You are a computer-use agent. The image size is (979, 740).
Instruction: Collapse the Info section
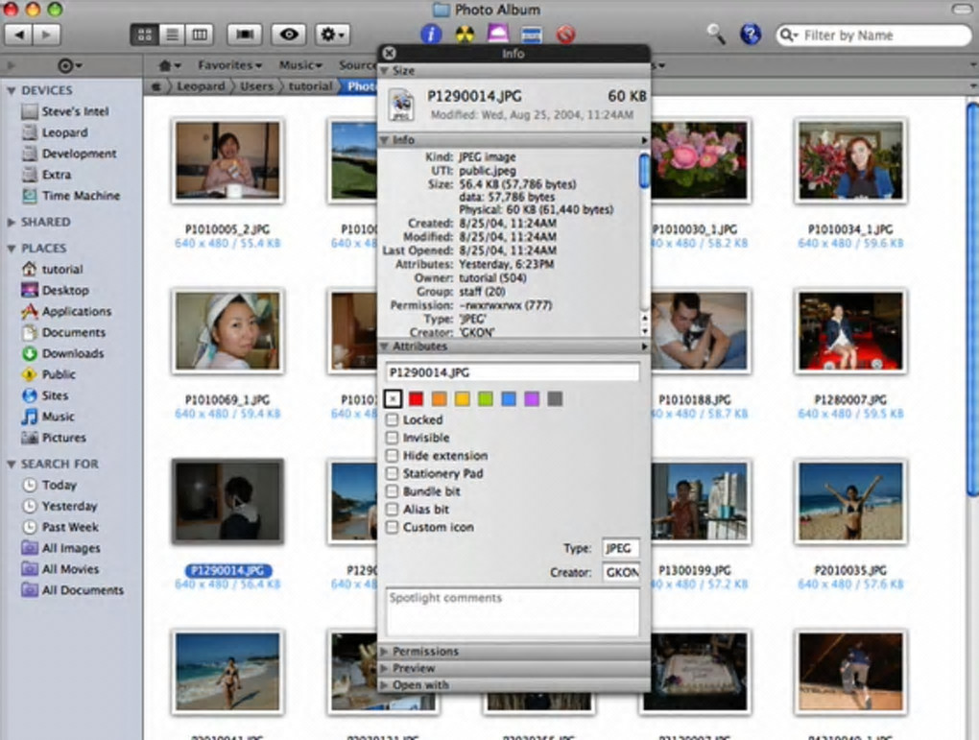coord(385,140)
